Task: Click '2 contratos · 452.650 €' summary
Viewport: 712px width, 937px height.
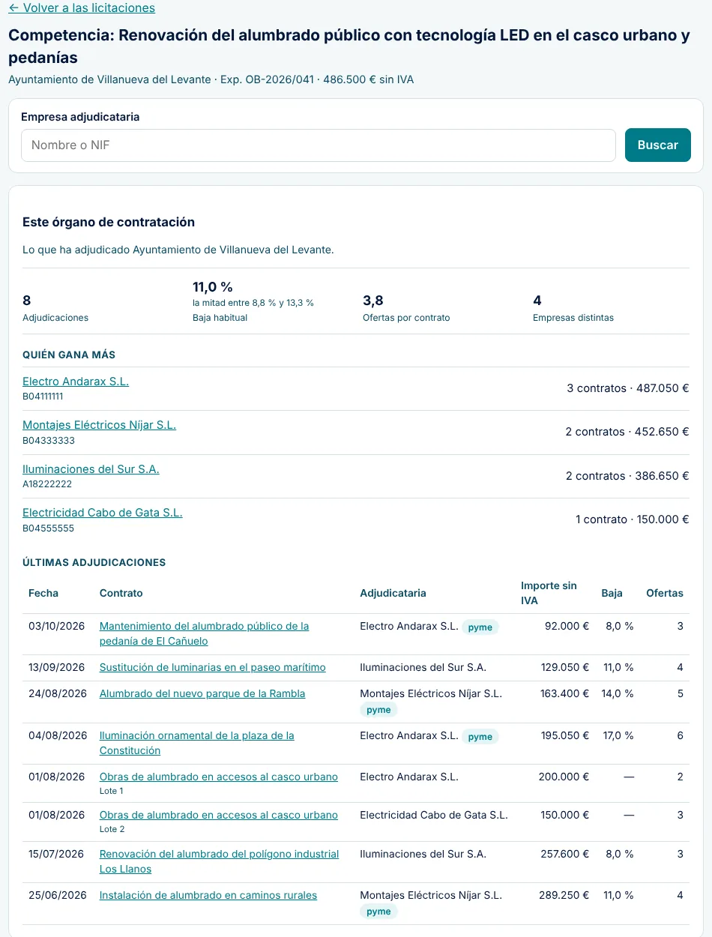Action: coord(627,432)
